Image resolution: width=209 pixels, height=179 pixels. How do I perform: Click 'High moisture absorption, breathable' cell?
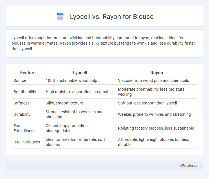point(79,92)
